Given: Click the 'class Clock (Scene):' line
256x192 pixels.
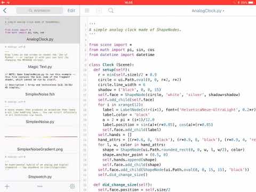Looking at the screenshot, I should pos(111,65).
